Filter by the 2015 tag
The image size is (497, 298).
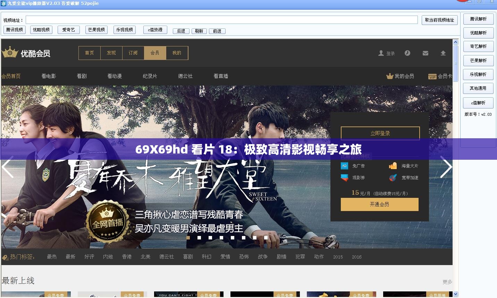tap(338, 257)
